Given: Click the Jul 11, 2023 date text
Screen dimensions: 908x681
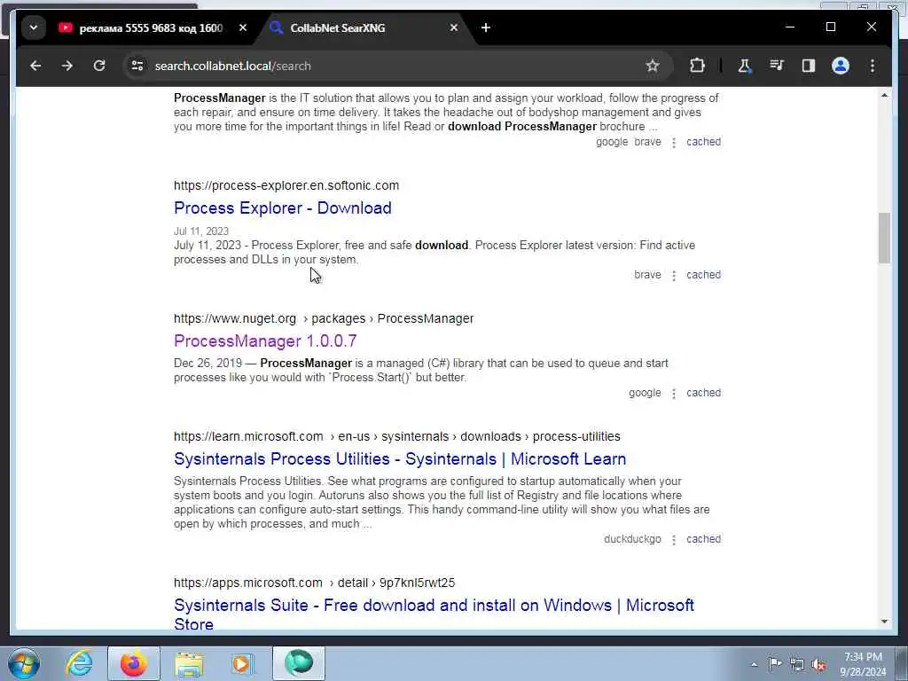Looking at the screenshot, I should (201, 231).
